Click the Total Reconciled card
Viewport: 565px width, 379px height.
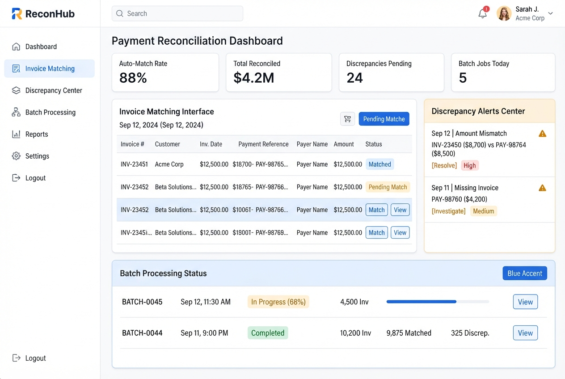(x=279, y=72)
